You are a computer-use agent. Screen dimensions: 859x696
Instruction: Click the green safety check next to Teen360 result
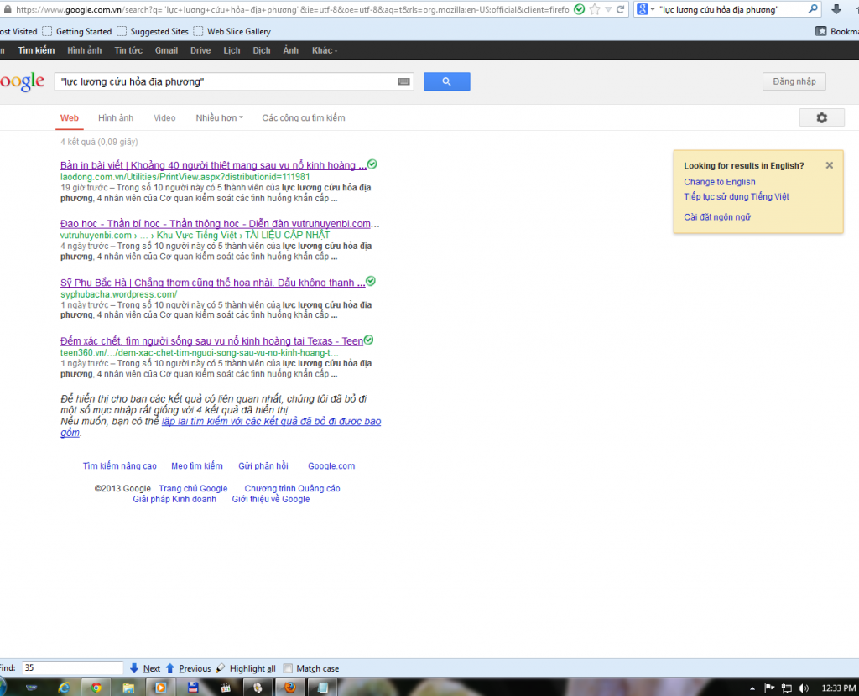tap(369, 340)
